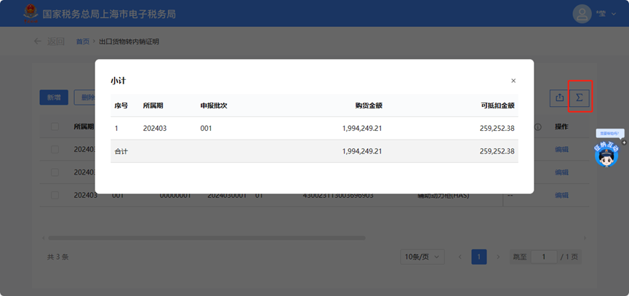Viewport: 629px width, 296px height.
Task: Close the 小计 dialog with ×
Action: pos(513,81)
